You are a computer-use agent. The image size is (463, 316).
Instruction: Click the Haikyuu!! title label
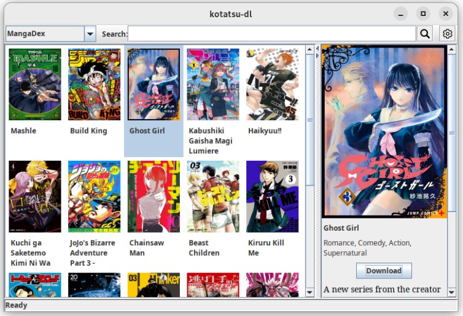pyautogui.click(x=265, y=131)
